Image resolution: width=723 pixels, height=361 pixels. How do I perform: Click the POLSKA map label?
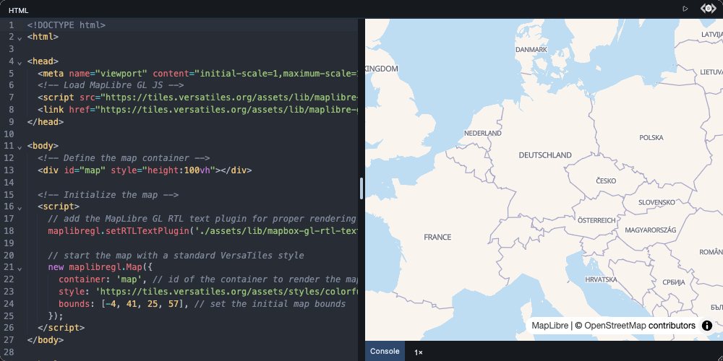point(651,138)
